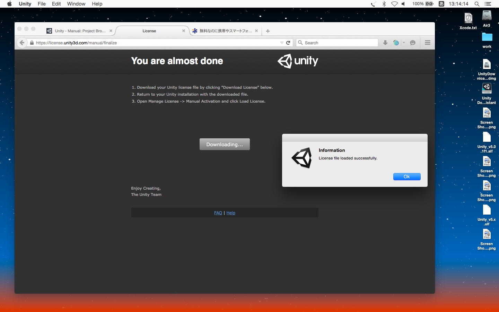Open the Japanese input source menu
Viewport: 499px width, 312px height.
pyautogui.click(x=441, y=4)
